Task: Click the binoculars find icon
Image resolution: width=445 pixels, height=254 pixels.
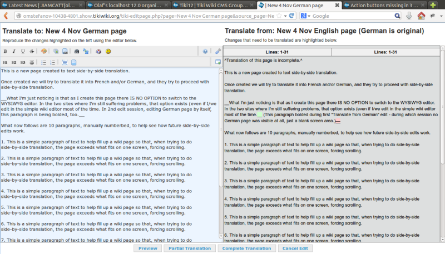Action: pos(77,51)
